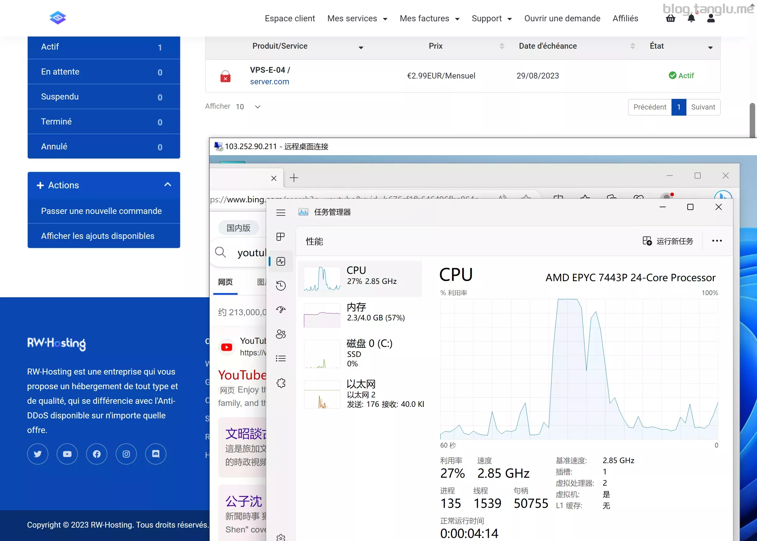Viewport: 757px width, 541px height.
Task: Collapse the Actions panel chevron
Action: click(168, 185)
